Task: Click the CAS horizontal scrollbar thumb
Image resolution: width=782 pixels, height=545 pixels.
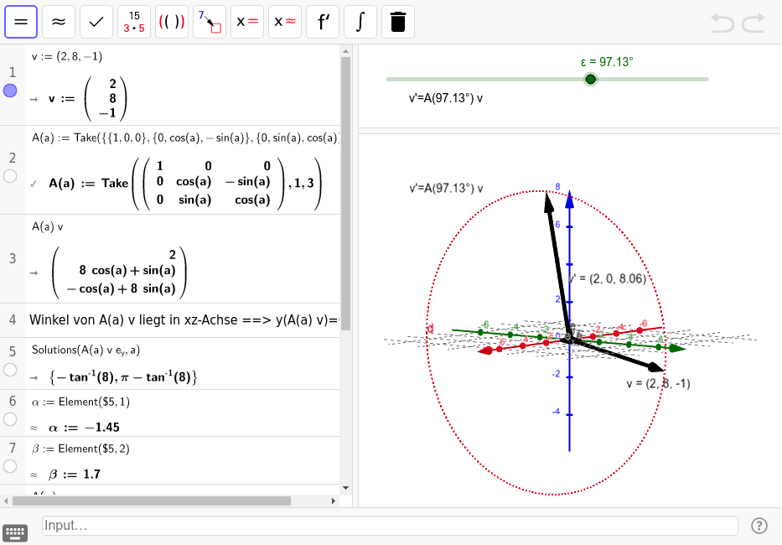Action: pos(152,501)
